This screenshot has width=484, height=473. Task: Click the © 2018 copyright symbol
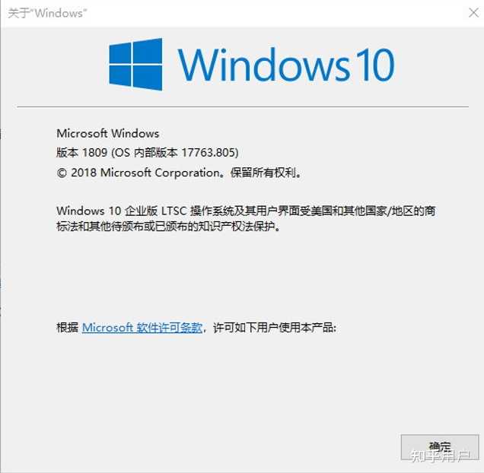click(x=62, y=173)
